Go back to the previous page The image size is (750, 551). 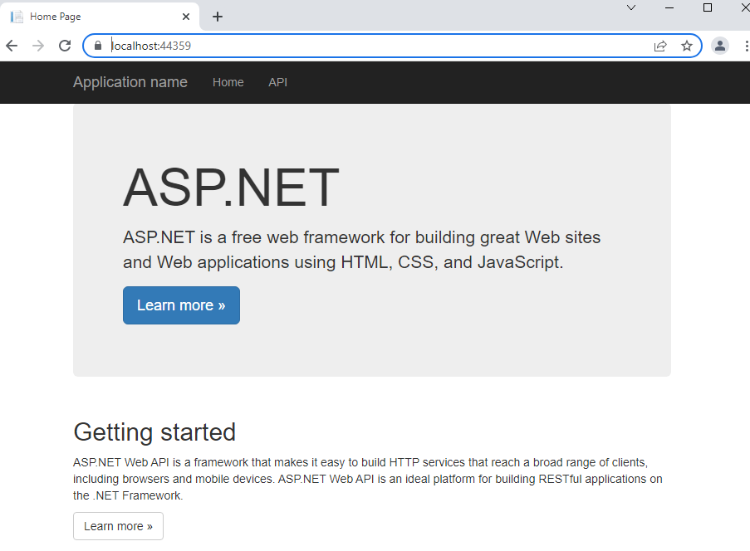click(x=12, y=46)
